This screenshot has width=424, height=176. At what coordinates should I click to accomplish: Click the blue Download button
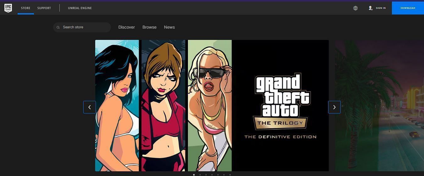point(408,8)
